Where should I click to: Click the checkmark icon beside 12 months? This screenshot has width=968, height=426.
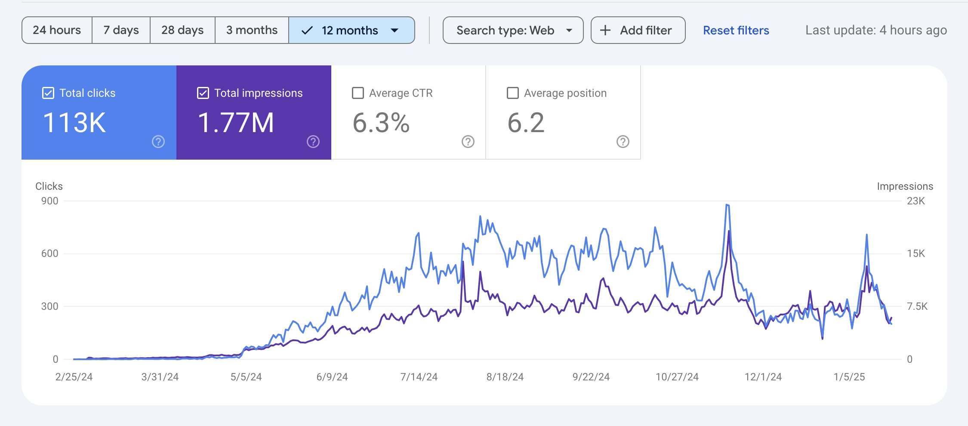(x=307, y=30)
